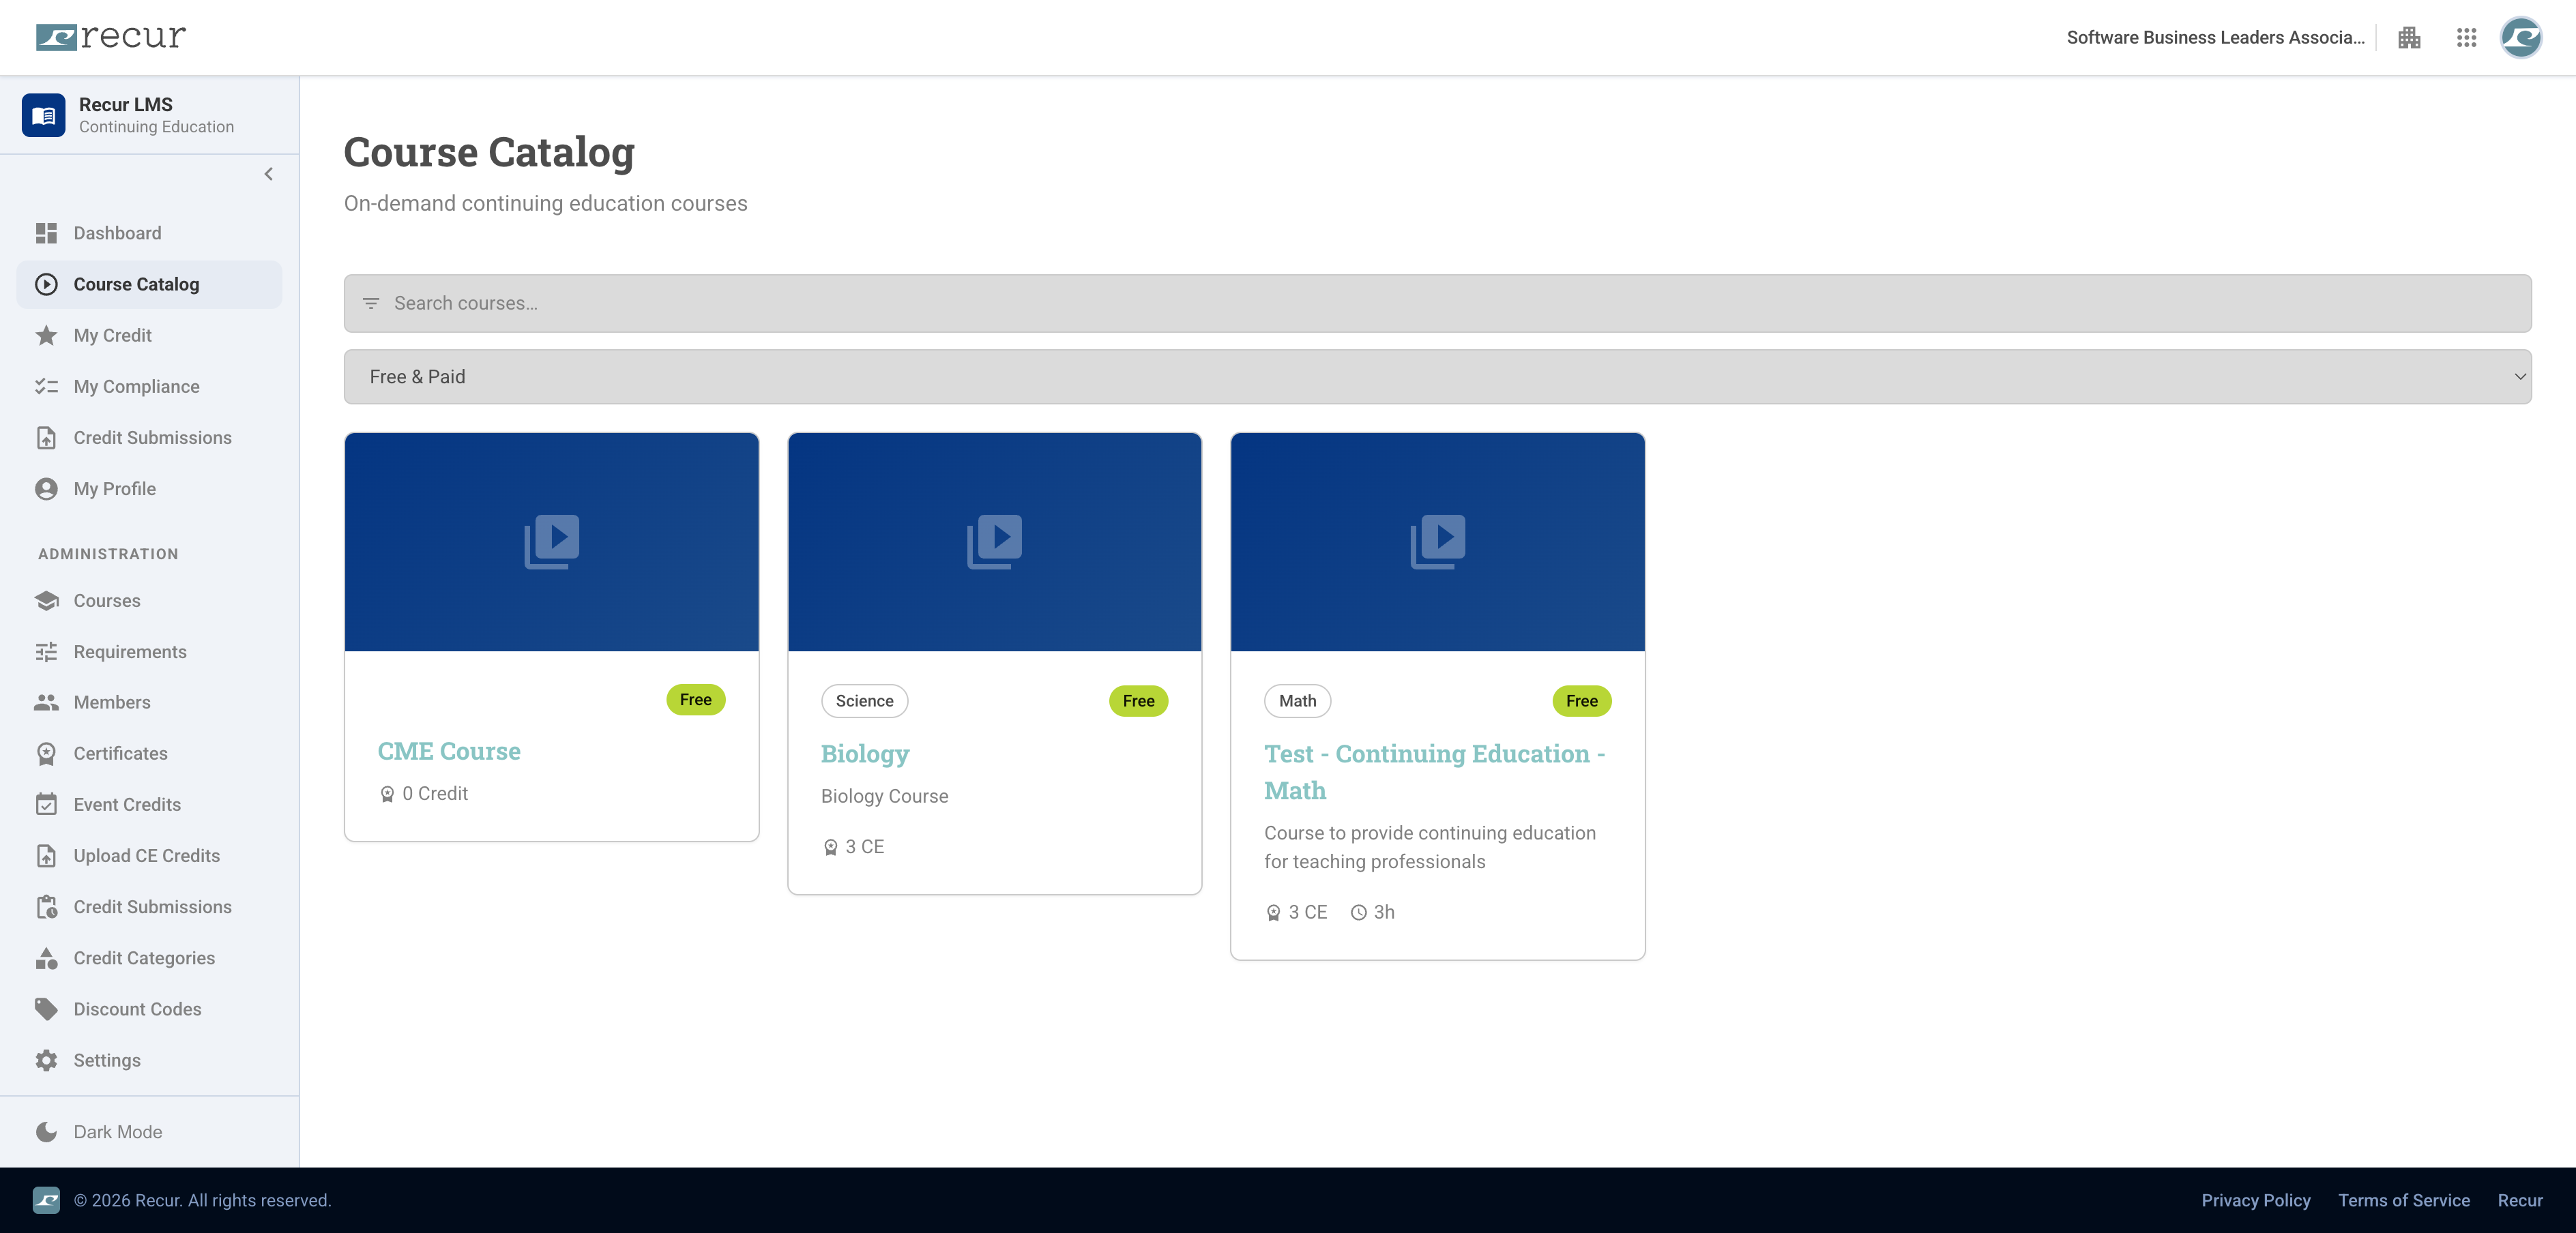This screenshot has width=2576, height=1233.
Task: Click the Recur logo in the header
Action: (x=111, y=37)
